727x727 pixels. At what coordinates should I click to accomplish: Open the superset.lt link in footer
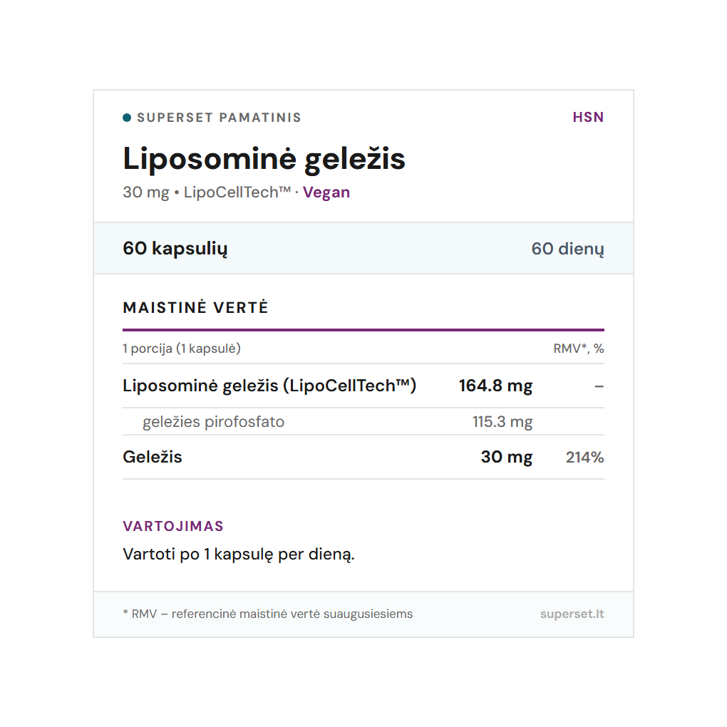(x=572, y=614)
